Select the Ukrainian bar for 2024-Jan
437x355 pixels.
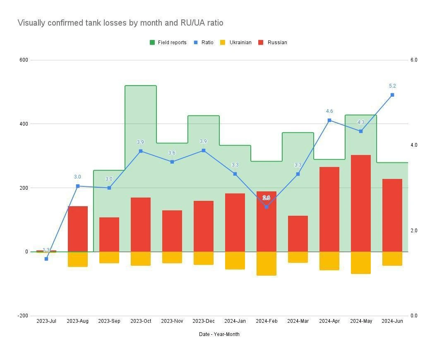(x=235, y=260)
